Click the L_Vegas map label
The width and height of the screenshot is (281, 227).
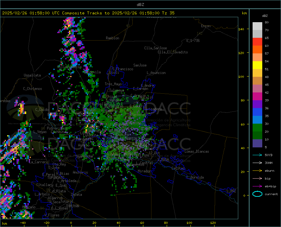click(x=40, y=132)
